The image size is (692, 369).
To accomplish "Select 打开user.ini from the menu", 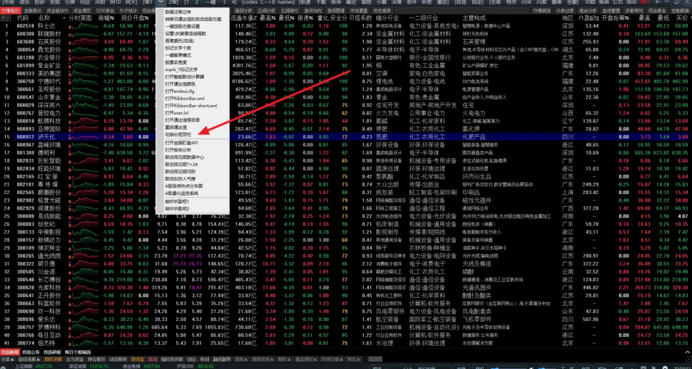I will coord(177,113).
